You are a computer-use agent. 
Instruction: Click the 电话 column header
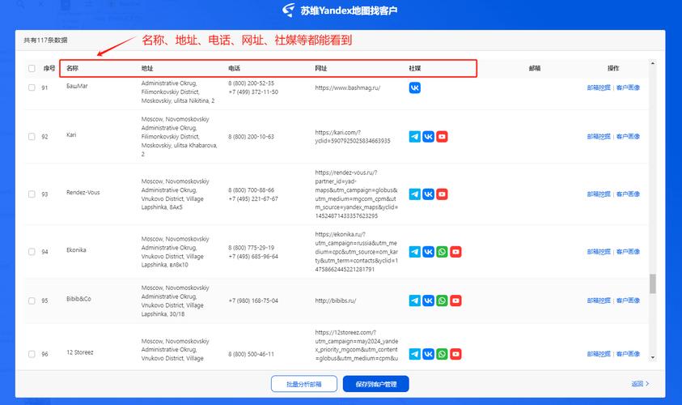point(234,68)
